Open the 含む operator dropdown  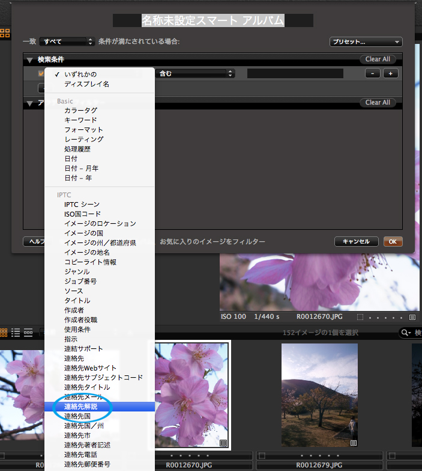click(x=194, y=73)
